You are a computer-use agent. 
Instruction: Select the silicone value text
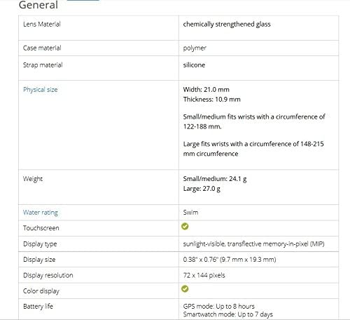(x=194, y=65)
